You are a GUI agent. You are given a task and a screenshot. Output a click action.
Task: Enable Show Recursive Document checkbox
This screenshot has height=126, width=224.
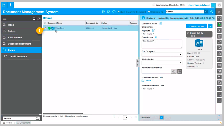pos(118,12)
